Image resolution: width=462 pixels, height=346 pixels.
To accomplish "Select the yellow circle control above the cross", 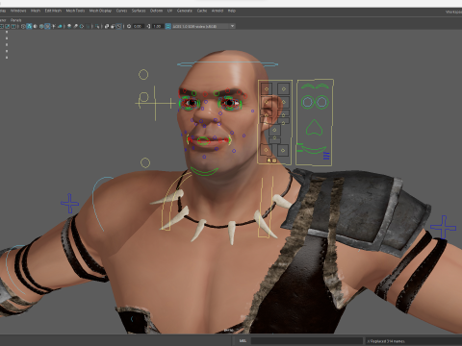I will (143, 75).
